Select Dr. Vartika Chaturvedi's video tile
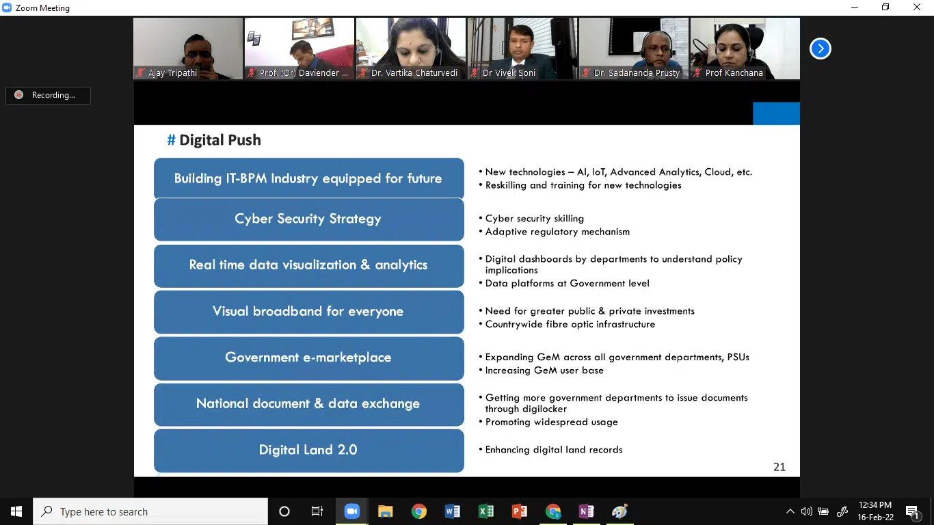934x525 pixels. click(x=411, y=49)
